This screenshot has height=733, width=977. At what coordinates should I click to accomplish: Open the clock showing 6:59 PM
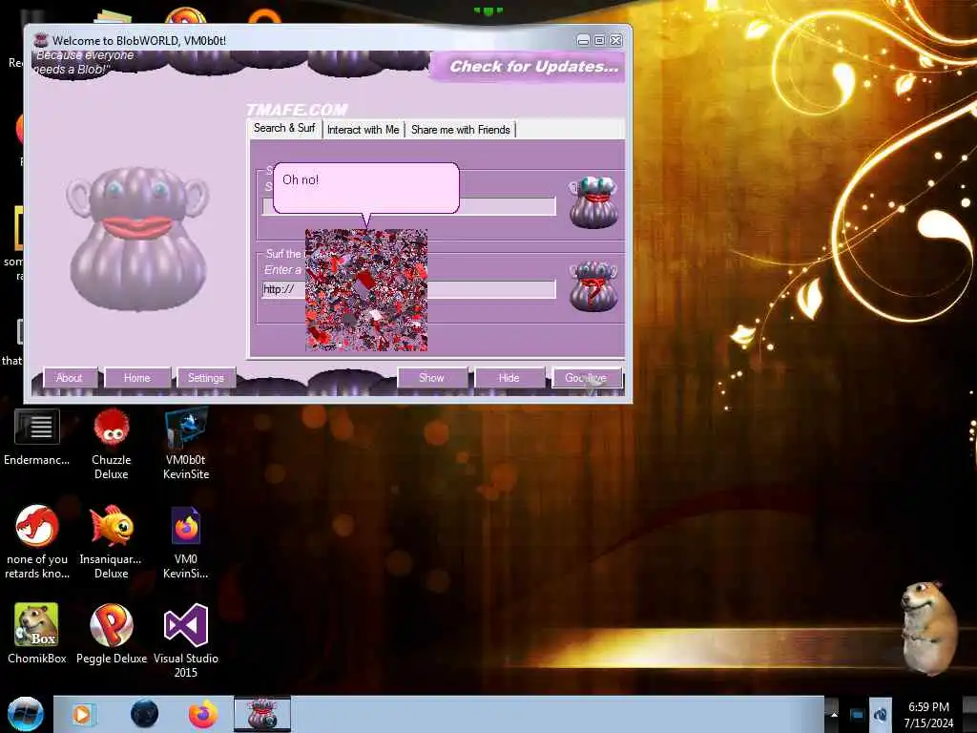coord(928,715)
